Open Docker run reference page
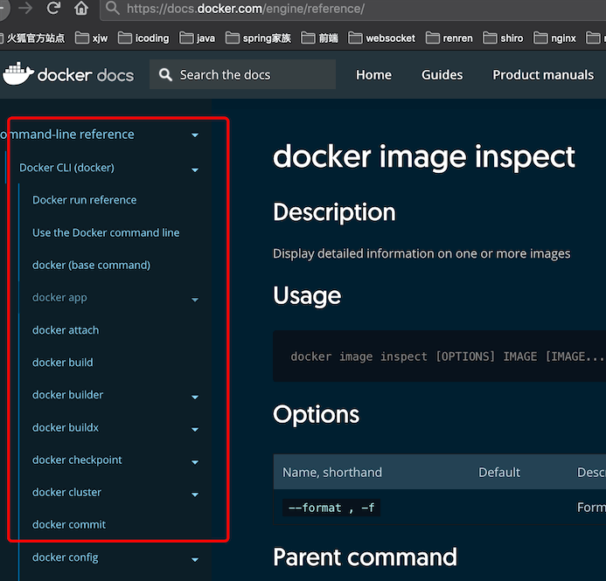This screenshot has width=606, height=581. click(84, 200)
